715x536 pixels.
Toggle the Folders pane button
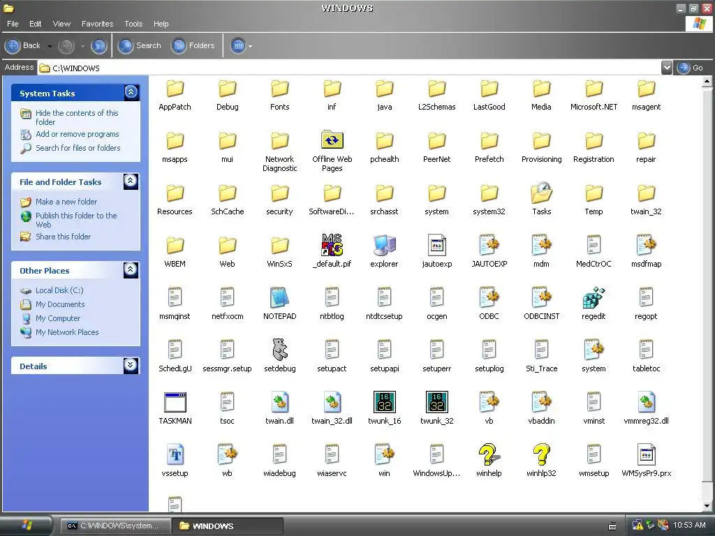(193, 45)
